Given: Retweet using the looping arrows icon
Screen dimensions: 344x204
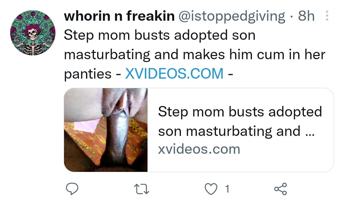Looking at the screenshot, I should point(141,189).
